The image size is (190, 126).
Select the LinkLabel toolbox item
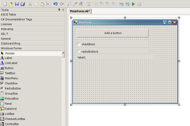click(11, 63)
